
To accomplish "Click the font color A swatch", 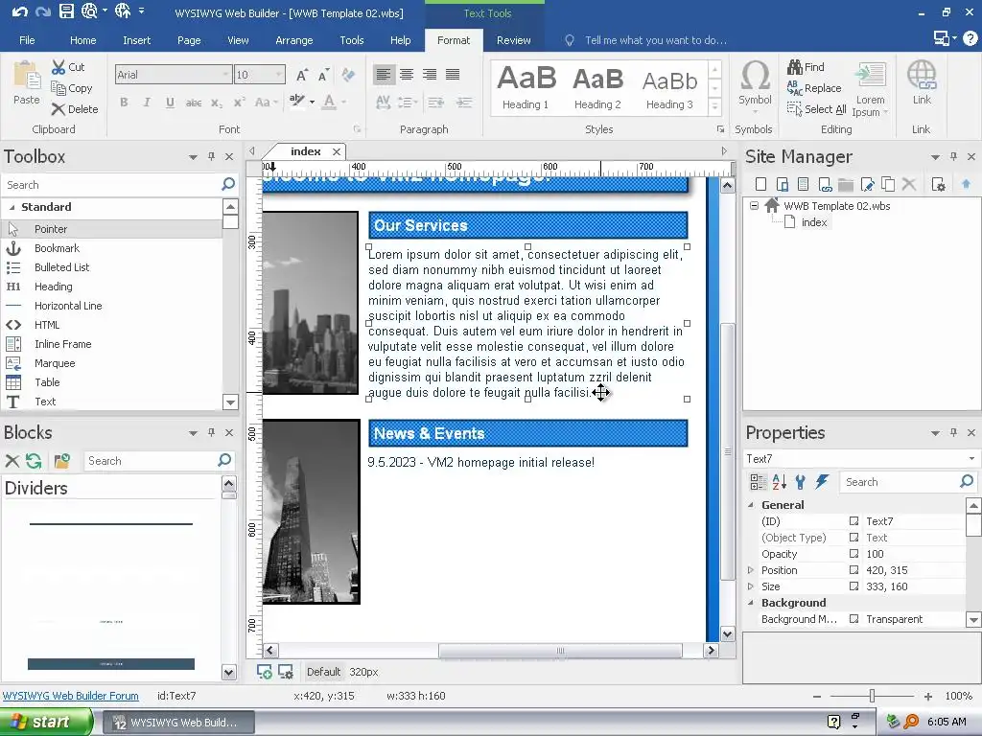I will 330,102.
